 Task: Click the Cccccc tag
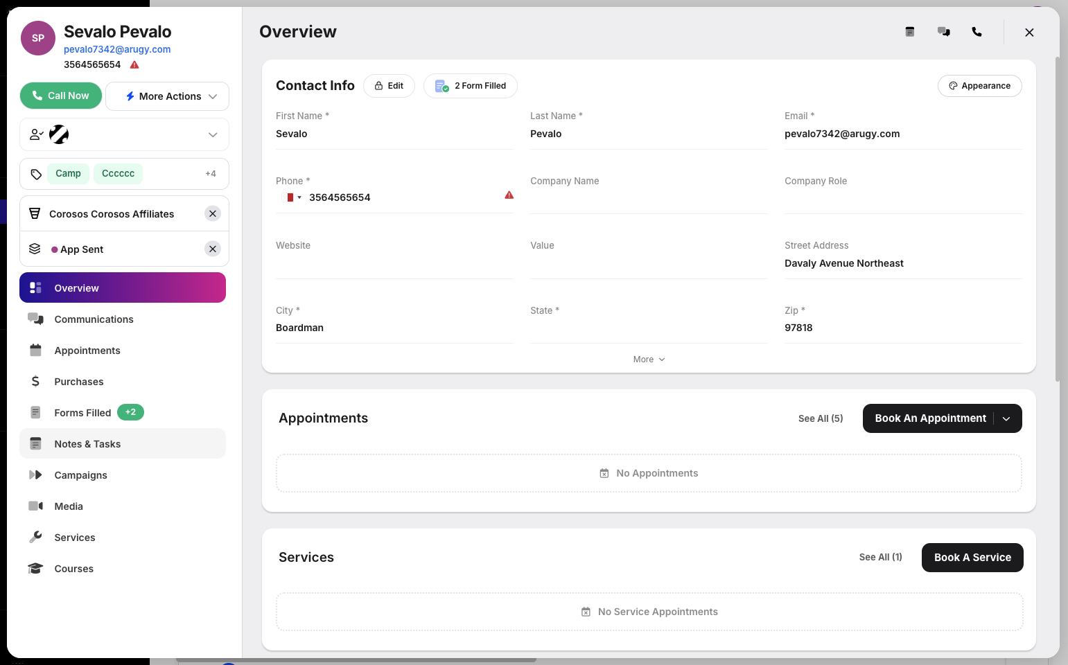(x=119, y=174)
